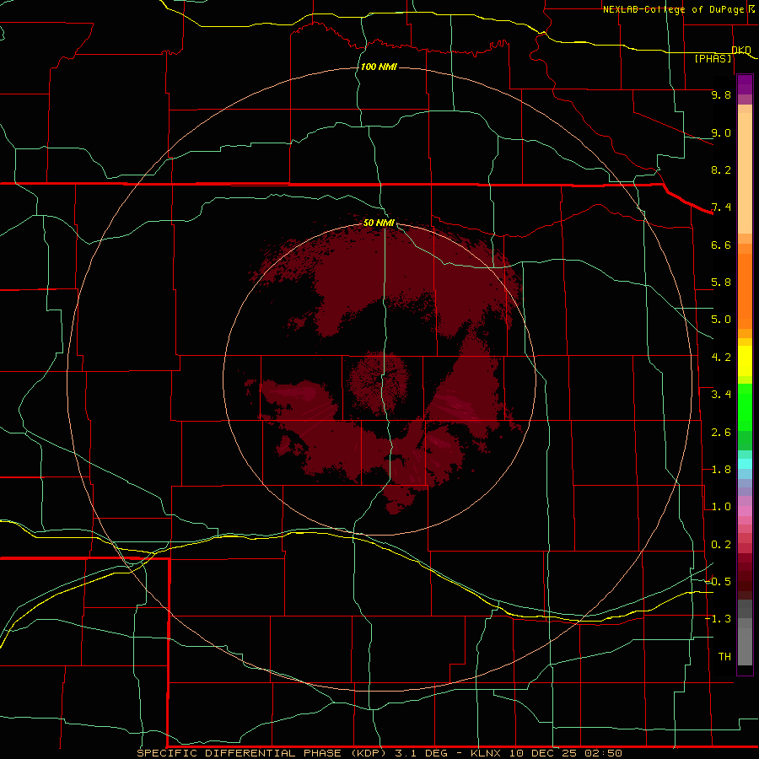Click the TH threshold label on scale
759x759 pixels.
click(x=724, y=656)
